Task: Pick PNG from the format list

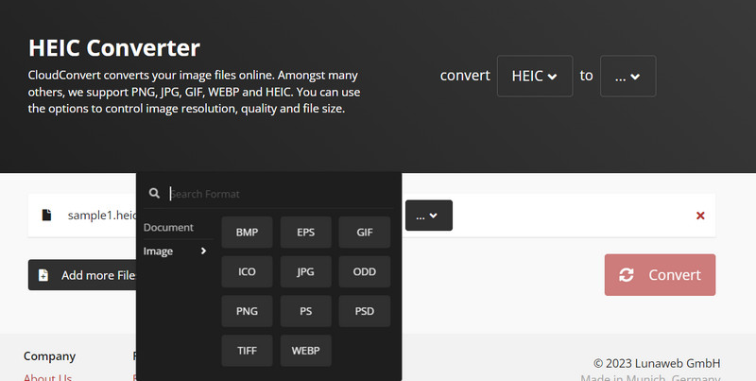Action: 248,311
